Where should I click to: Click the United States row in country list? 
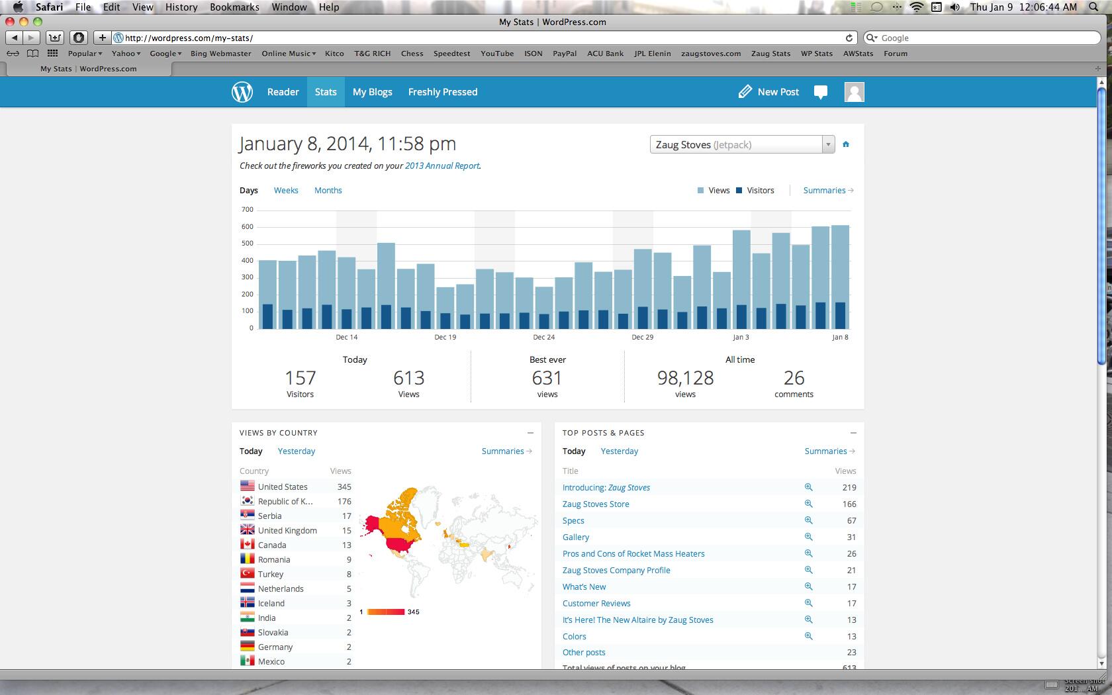pos(295,486)
